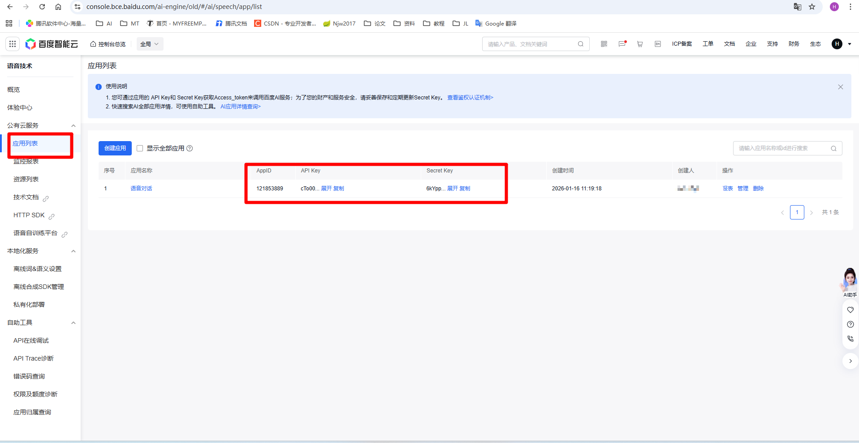
Task: Open the browser three-dot menu
Action: (x=850, y=7)
